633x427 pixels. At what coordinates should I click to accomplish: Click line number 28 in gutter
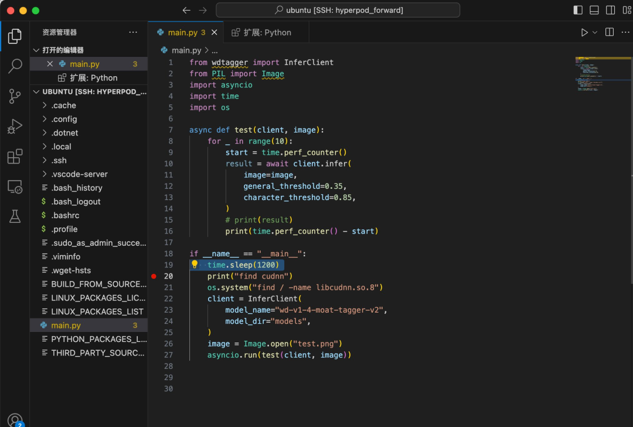[x=168, y=366]
